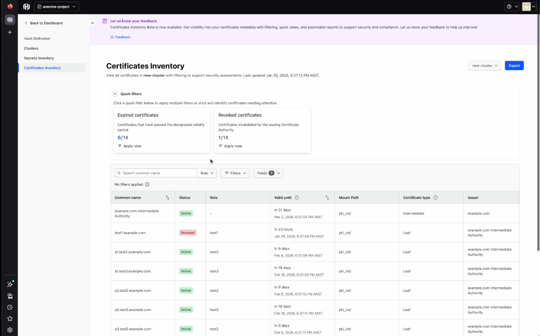Open the new-cluster selector dropdown
Screen dimensions: 540x336
pyautogui.click(x=484, y=65)
